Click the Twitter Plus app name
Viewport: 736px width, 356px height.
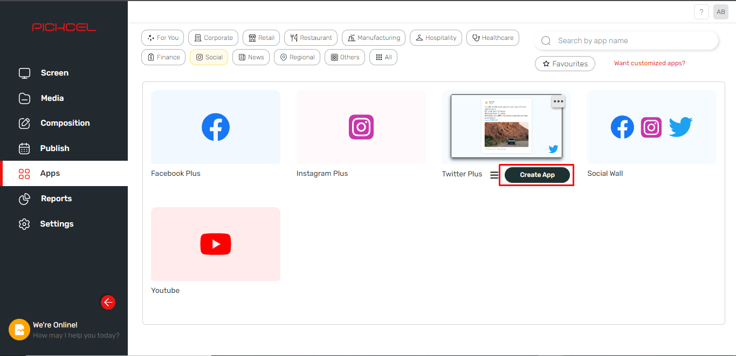[x=462, y=174]
